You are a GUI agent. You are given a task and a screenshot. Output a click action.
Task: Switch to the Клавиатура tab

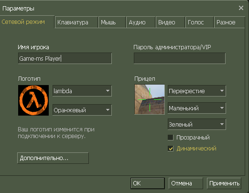[76, 22]
